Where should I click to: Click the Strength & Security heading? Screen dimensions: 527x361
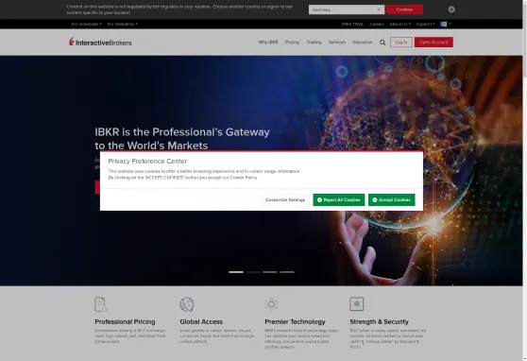pos(379,321)
